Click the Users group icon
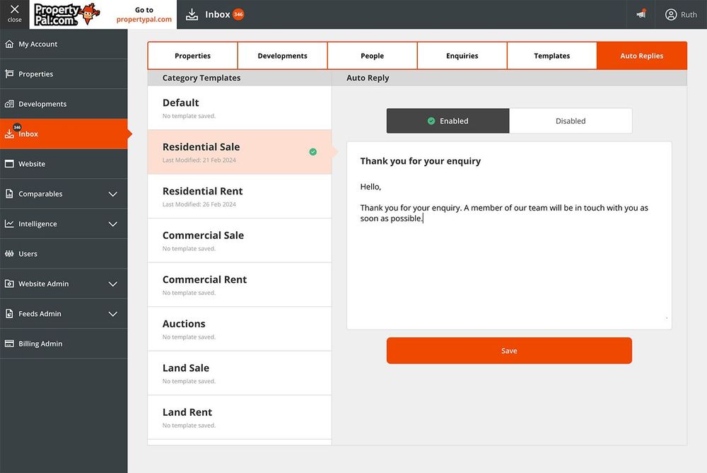The height and width of the screenshot is (473, 707). pyautogui.click(x=9, y=253)
